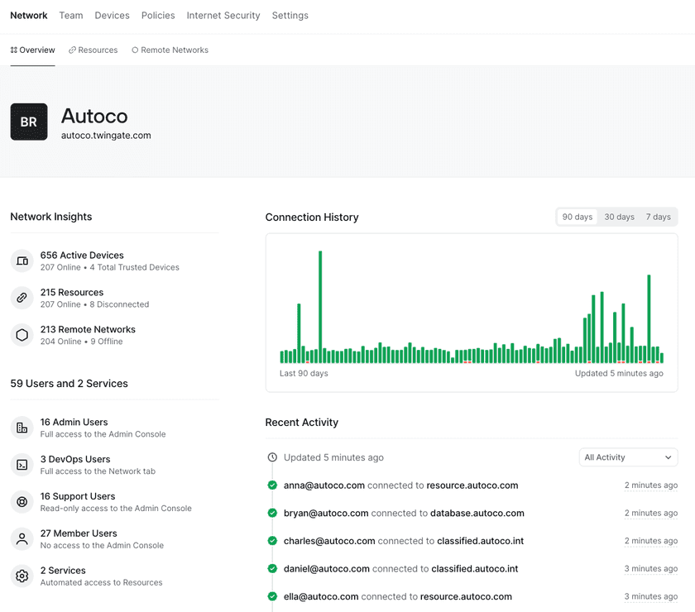
Task: Click resource.autoco.com in anna's activity row
Action: (x=472, y=485)
